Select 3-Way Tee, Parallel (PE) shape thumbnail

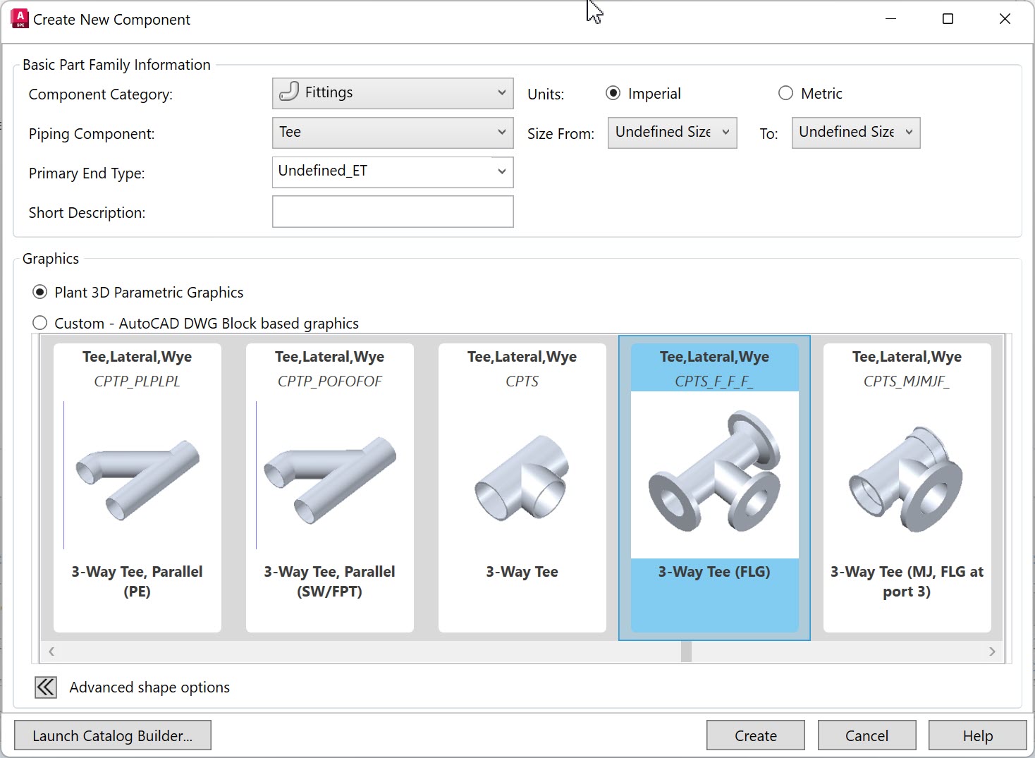click(137, 488)
